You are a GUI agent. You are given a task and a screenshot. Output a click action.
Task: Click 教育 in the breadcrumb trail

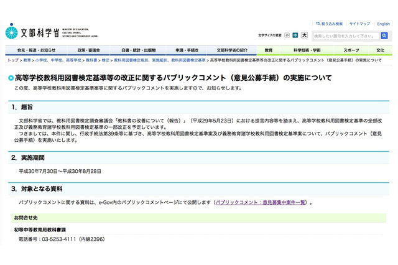27,60
